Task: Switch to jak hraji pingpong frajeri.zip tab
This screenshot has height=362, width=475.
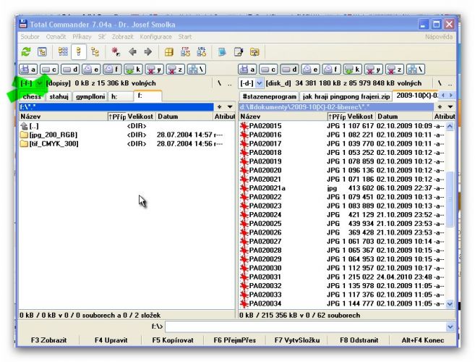Action: (346, 96)
